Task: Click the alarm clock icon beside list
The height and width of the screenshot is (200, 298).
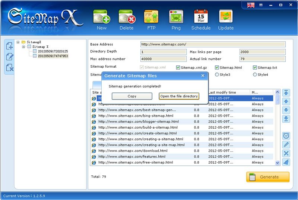Action: click(x=286, y=136)
